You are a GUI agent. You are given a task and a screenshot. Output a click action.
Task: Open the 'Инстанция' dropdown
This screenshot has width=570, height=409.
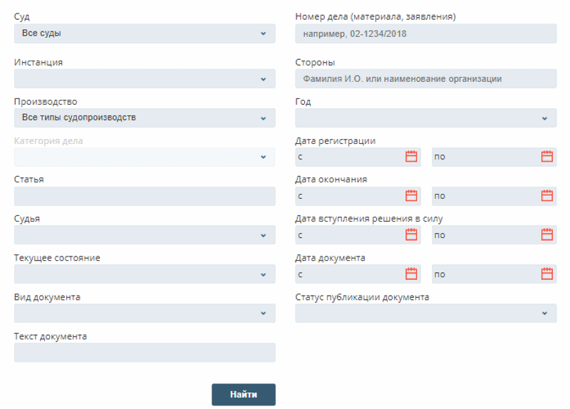(x=145, y=79)
